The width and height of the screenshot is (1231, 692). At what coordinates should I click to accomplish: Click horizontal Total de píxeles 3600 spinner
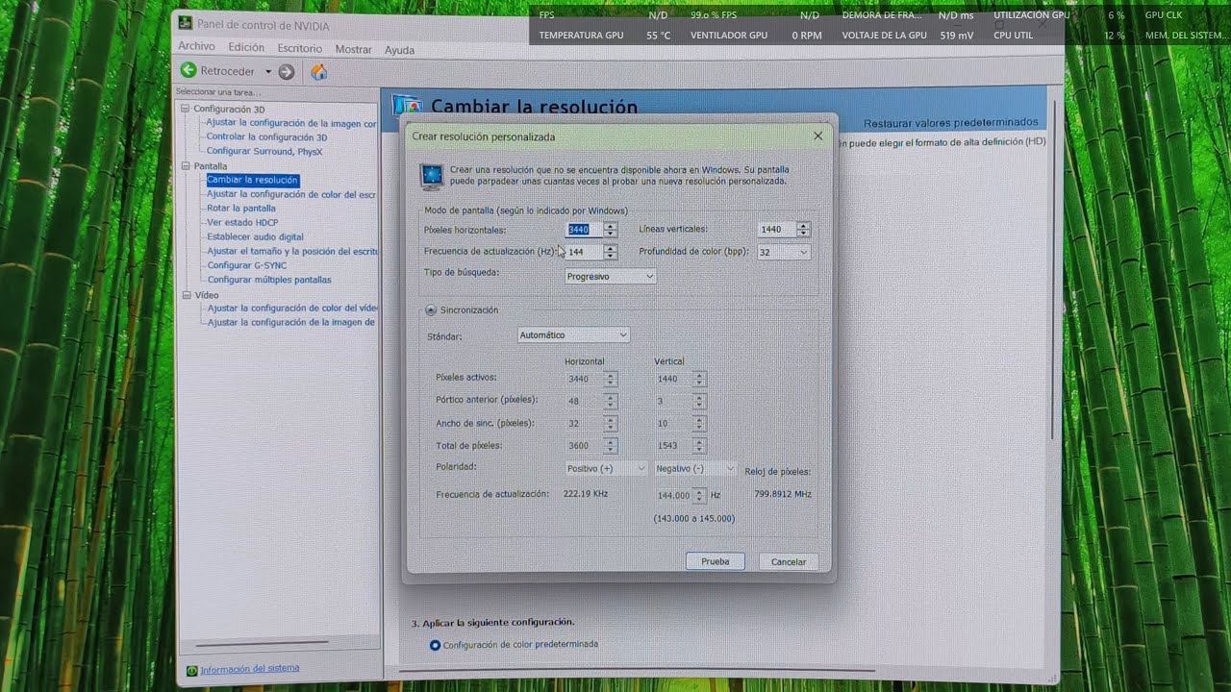click(x=611, y=446)
